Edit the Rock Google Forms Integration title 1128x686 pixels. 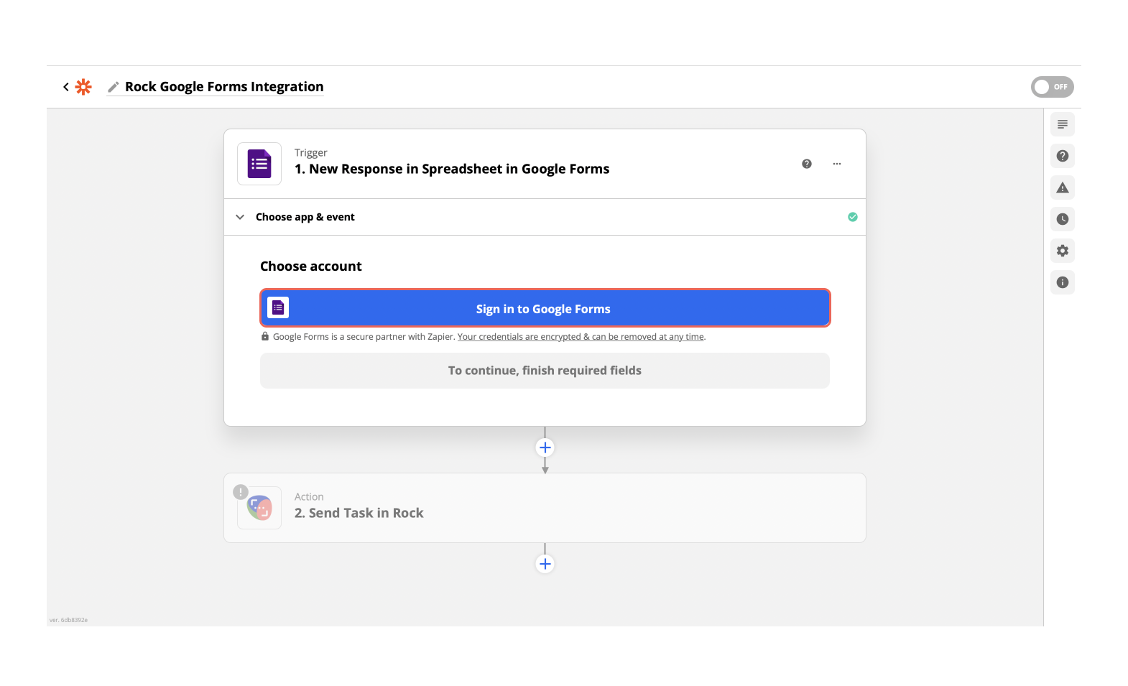(224, 87)
